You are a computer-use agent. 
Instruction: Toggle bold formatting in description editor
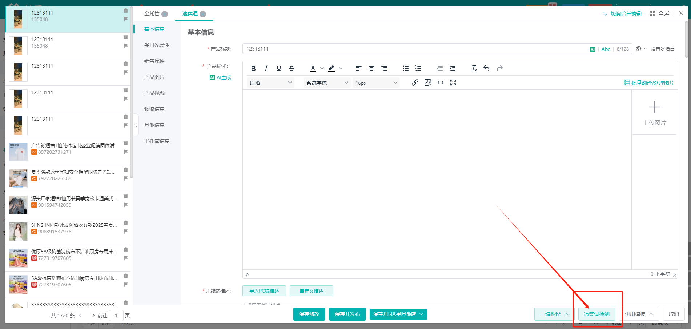pos(253,68)
